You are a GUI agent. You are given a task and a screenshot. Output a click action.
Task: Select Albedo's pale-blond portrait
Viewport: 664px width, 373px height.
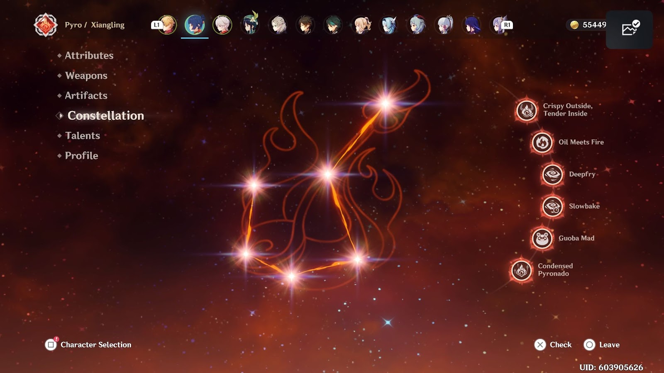pyautogui.click(x=278, y=25)
